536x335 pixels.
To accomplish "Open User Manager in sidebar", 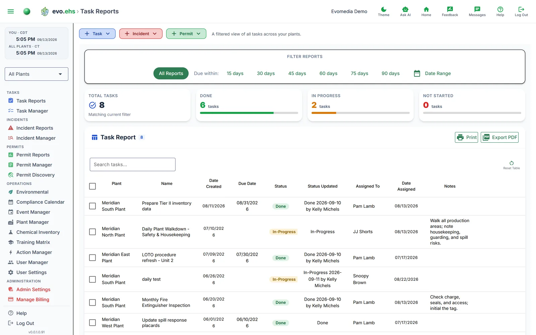I will 32,262.
